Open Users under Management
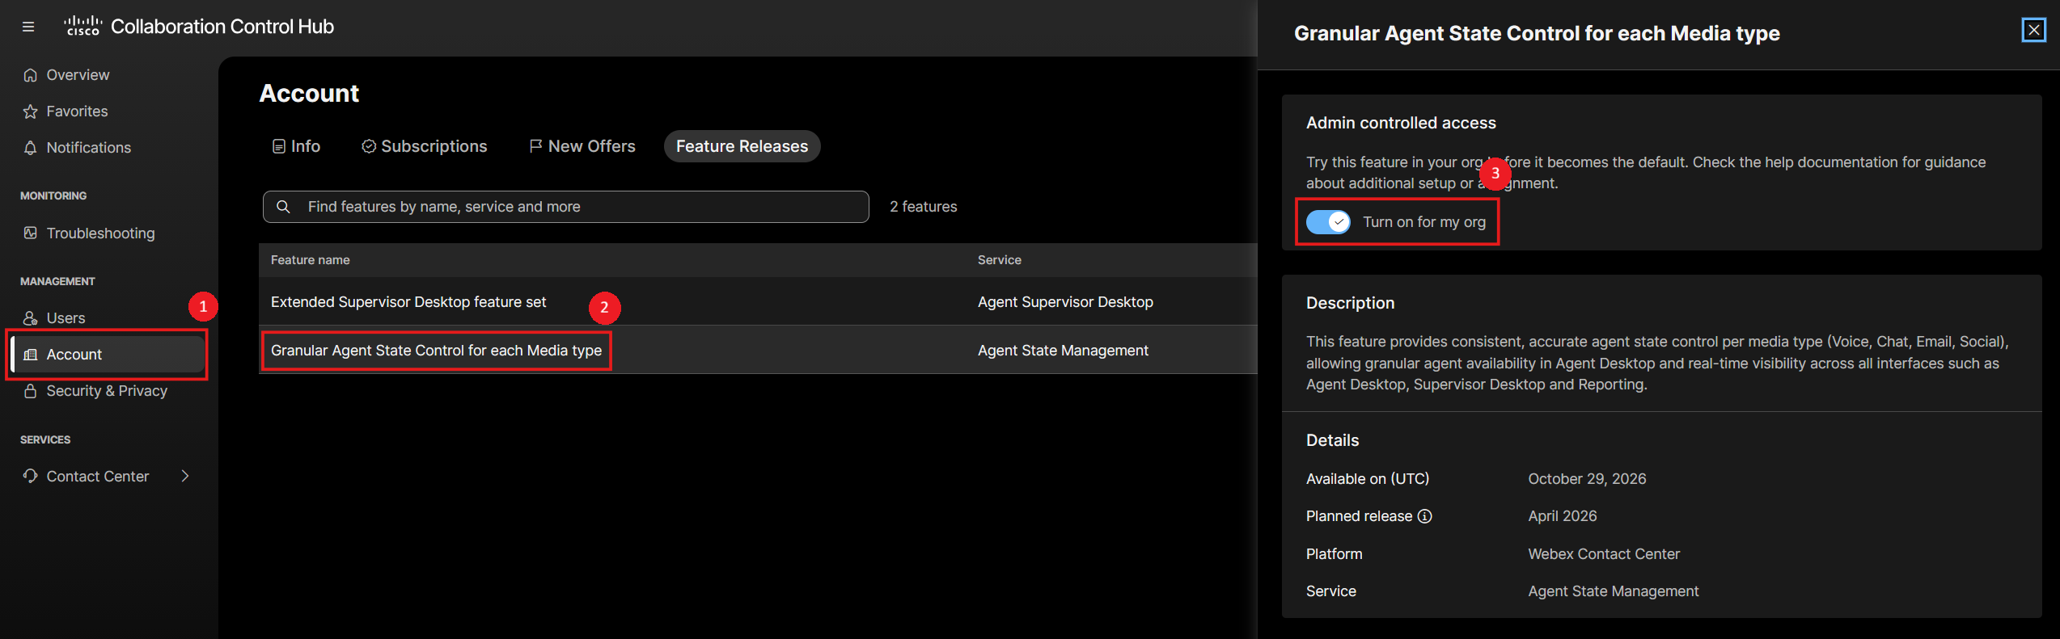Screen dimensions: 2060x639 pyautogui.click(x=66, y=318)
